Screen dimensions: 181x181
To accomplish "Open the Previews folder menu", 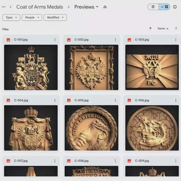I will click(86, 7).
